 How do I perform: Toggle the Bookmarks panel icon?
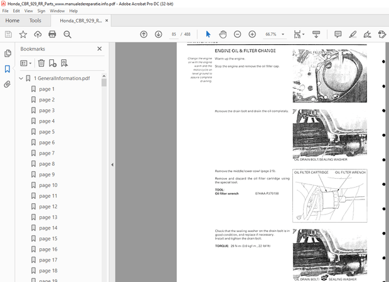pyautogui.click(x=8, y=69)
